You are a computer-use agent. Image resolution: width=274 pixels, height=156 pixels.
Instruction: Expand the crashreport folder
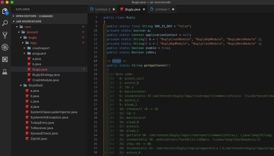[41, 48]
